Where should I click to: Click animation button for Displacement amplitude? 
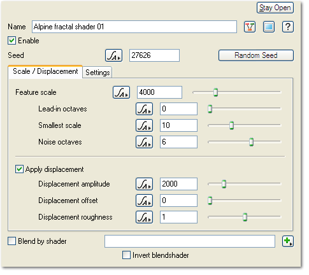click(x=144, y=184)
